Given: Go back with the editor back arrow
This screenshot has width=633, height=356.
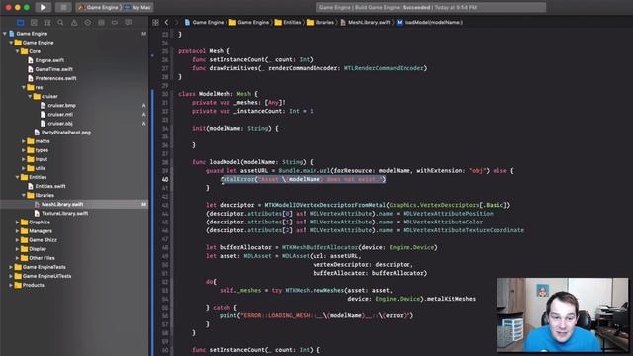Looking at the screenshot, I should point(166,22).
